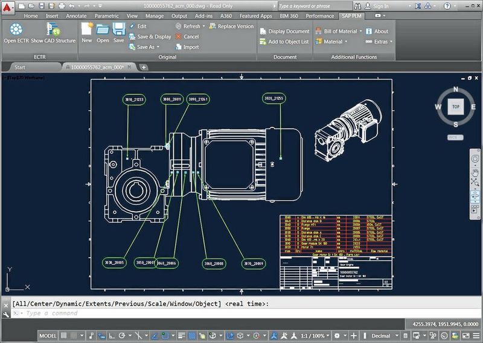Open the BIM 360 ribbon tab
This screenshot has width=483, height=343.
[x=289, y=16]
